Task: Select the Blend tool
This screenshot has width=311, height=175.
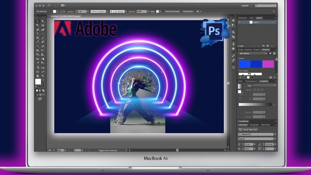Action: click(x=43, y=63)
